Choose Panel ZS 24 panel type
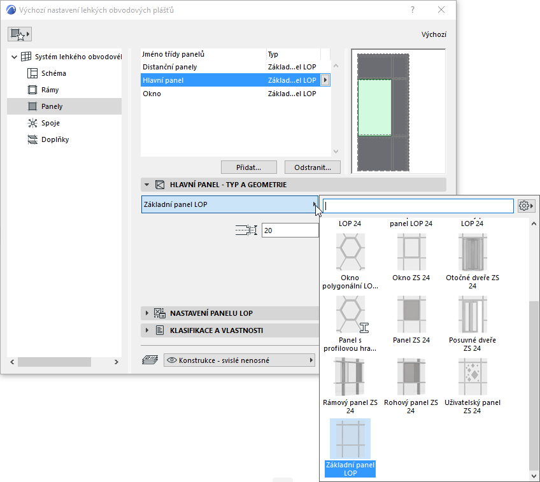The image size is (540, 482). point(411,320)
